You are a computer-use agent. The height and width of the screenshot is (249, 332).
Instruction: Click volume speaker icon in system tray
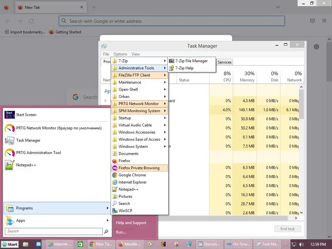pos(301,244)
